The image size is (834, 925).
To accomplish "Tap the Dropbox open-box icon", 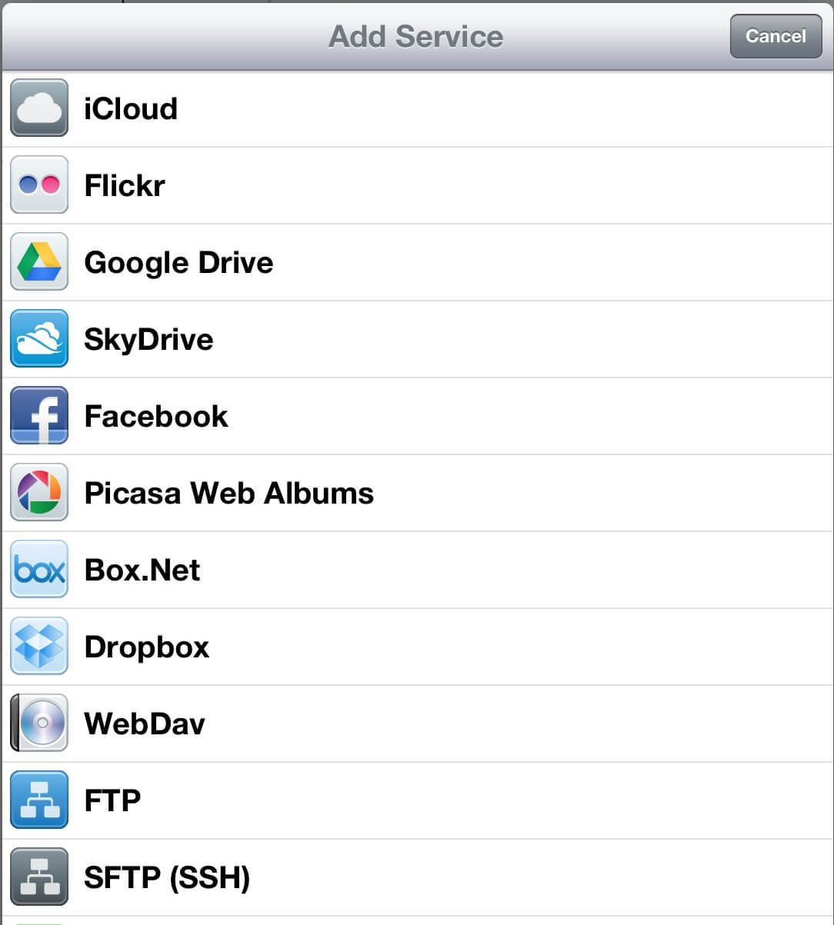I will (x=39, y=646).
